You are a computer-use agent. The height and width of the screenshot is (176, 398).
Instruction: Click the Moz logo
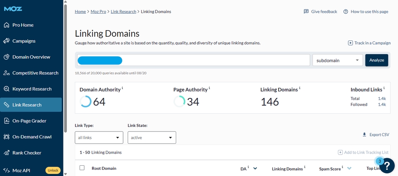(13, 9)
